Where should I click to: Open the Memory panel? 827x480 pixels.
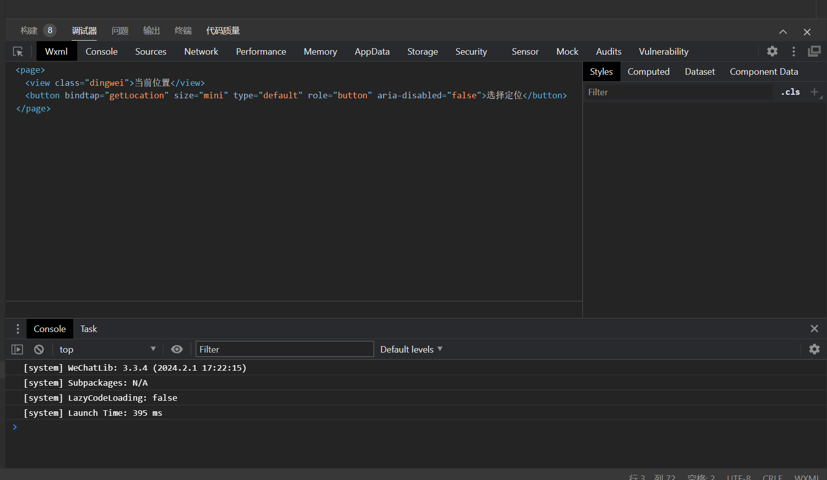320,51
